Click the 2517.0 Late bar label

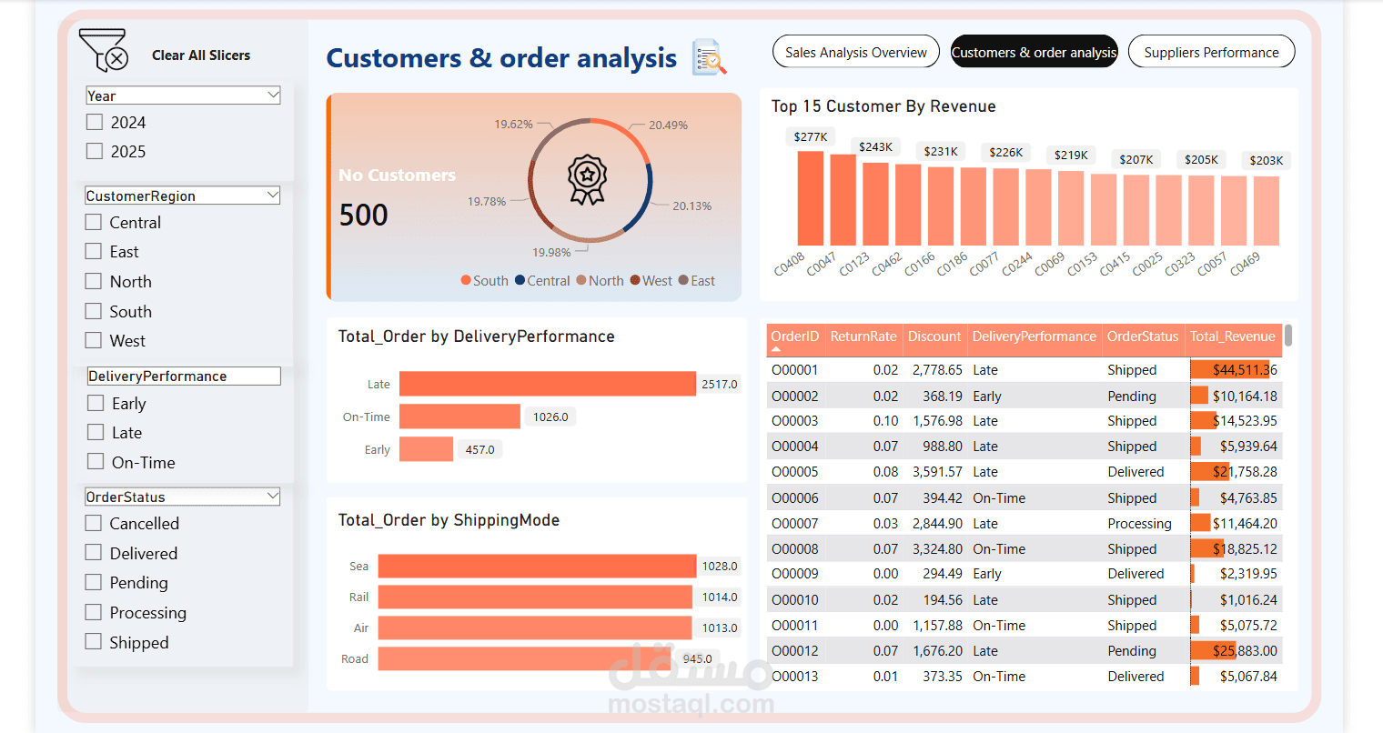[719, 384]
